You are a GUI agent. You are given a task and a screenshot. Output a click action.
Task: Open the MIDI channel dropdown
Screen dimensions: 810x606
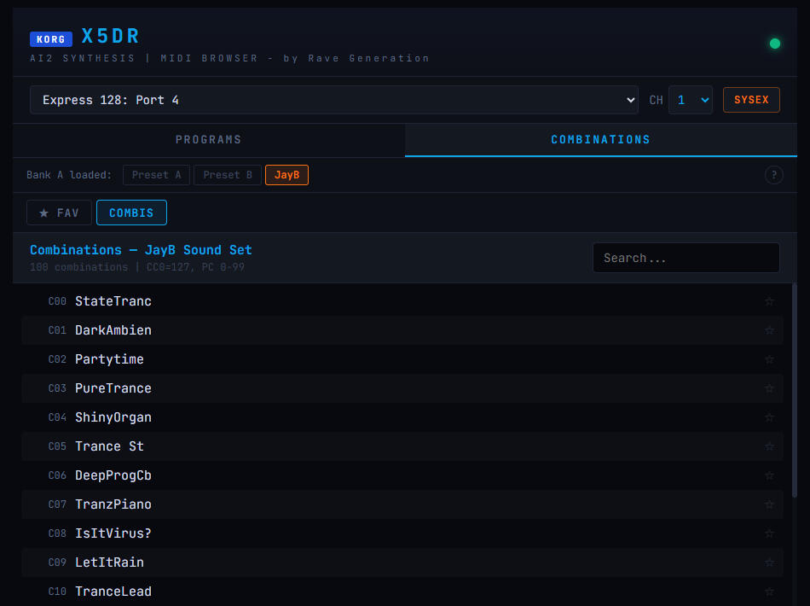(x=690, y=100)
